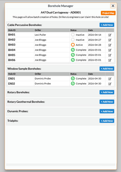Add new Rotary Geothermal borehole
121x172 pixels.
point(107,102)
